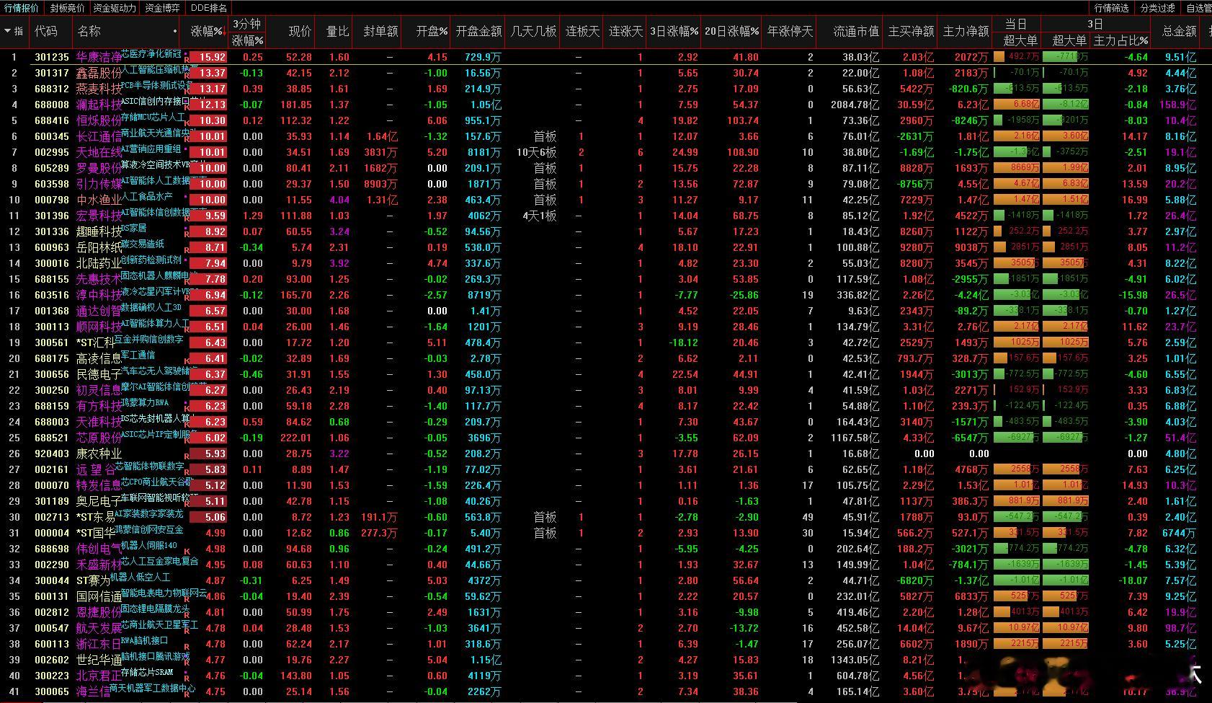
Task: Open 行情筛选 in the top right
Action: coord(1112,8)
